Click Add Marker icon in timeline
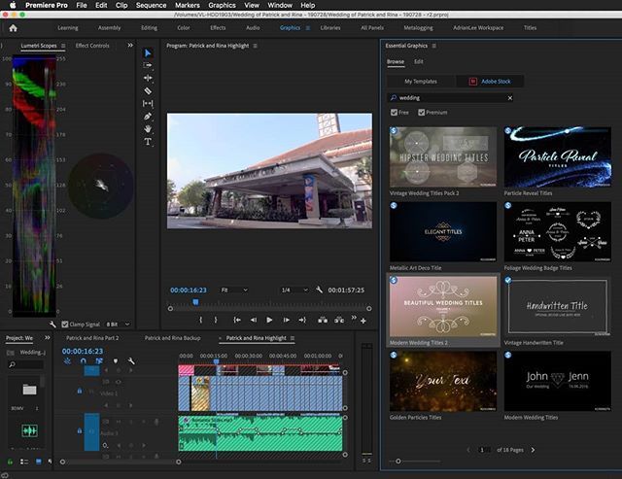Viewport: 622px width, 479px height. [x=116, y=360]
